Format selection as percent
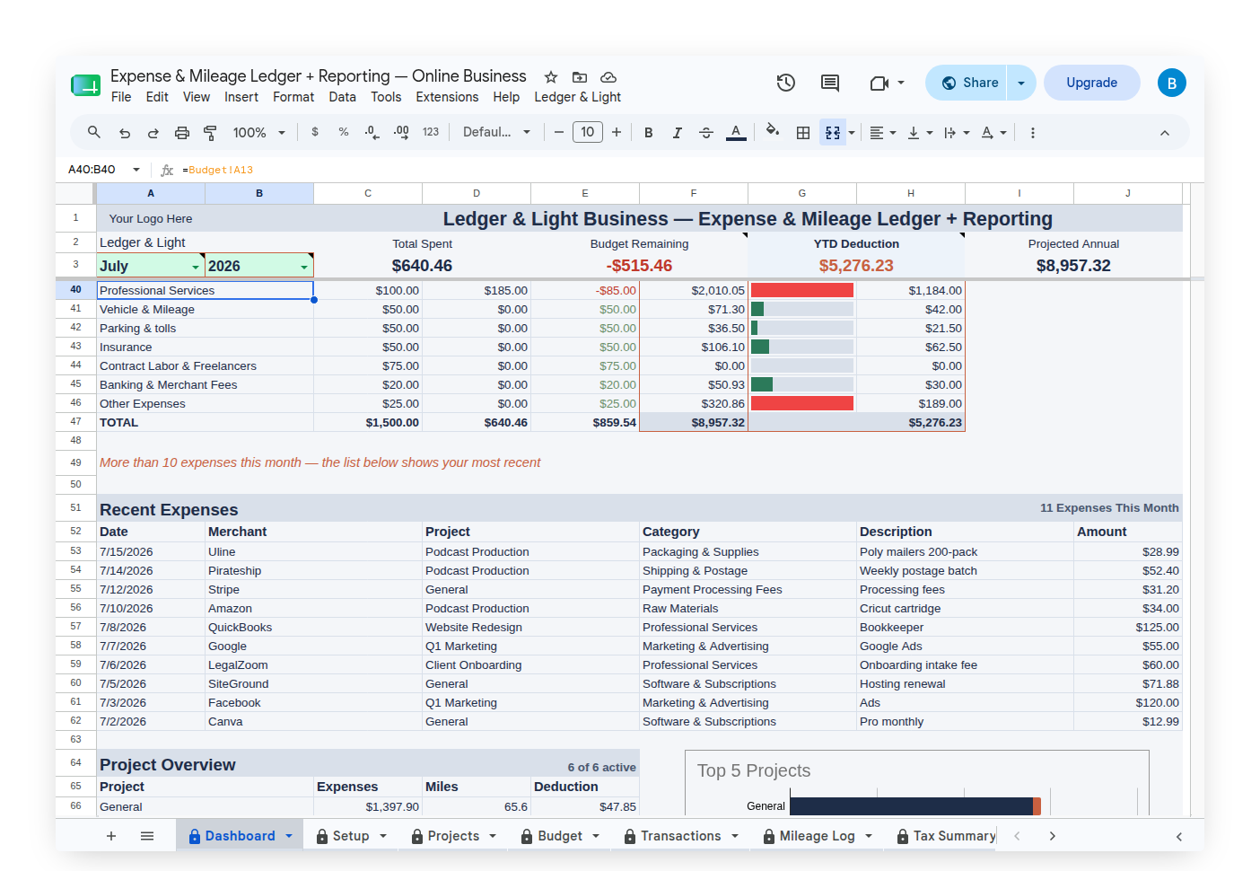The height and width of the screenshot is (871, 1260). point(344,132)
